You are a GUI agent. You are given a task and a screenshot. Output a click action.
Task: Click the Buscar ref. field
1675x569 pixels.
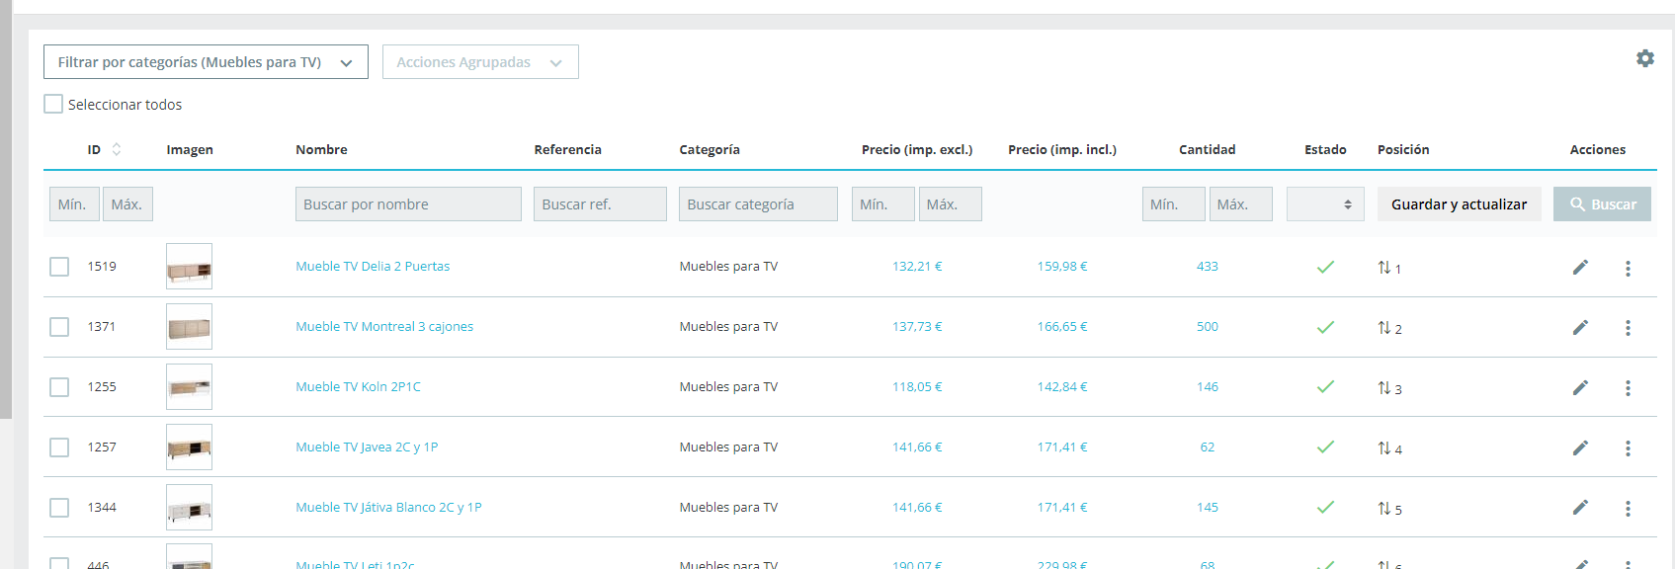coord(600,204)
